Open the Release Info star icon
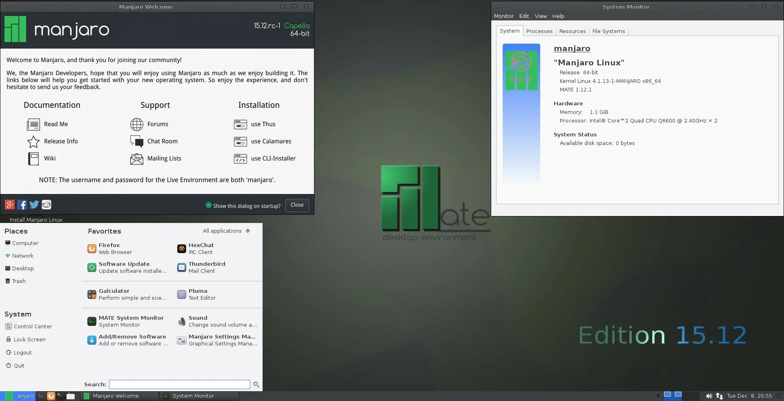 (33, 141)
